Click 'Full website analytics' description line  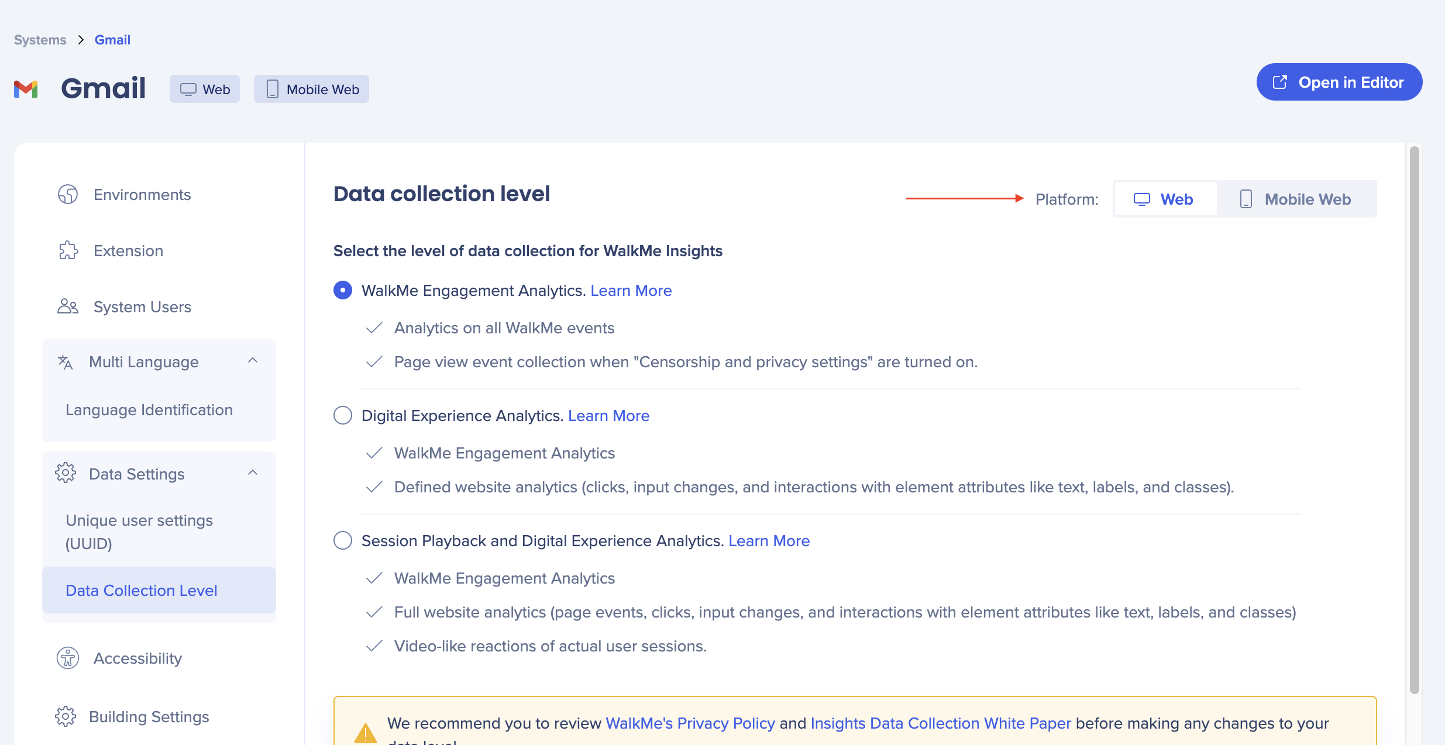coord(845,612)
